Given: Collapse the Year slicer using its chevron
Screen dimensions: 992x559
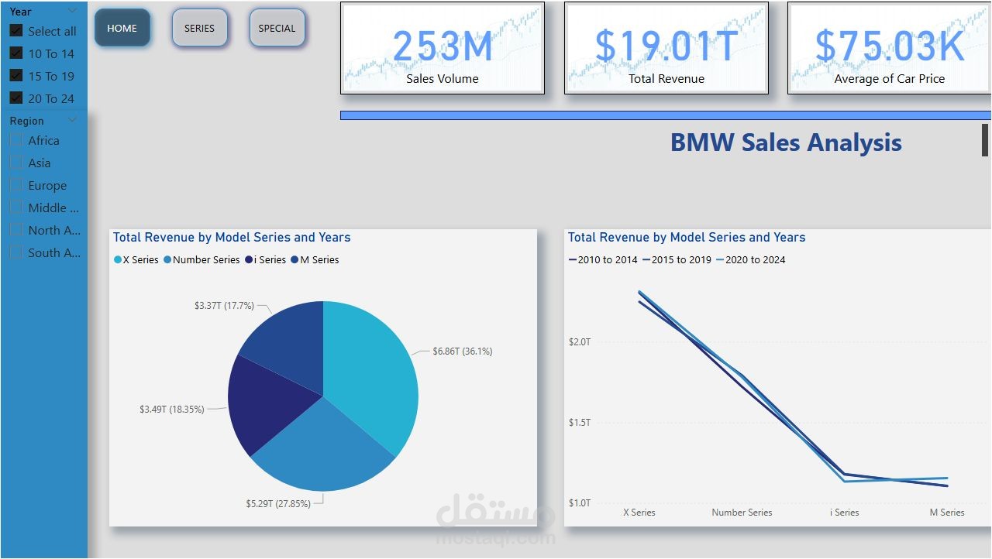Looking at the screenshot, I should [x=73, y=11].
